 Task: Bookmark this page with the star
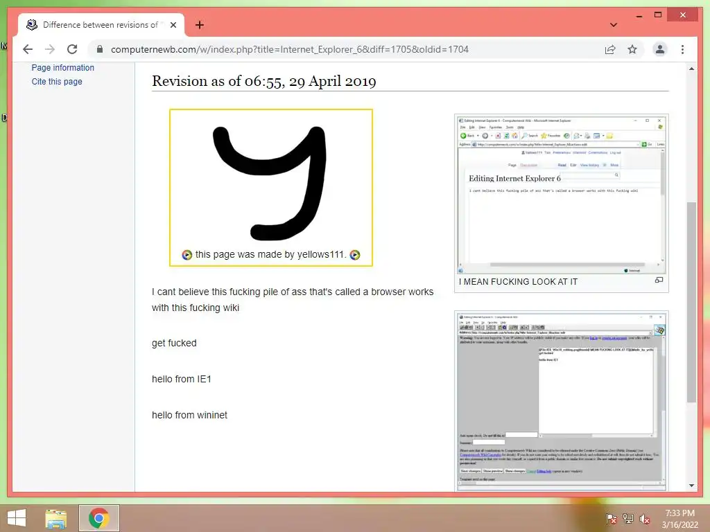click(x=632, y=49)
